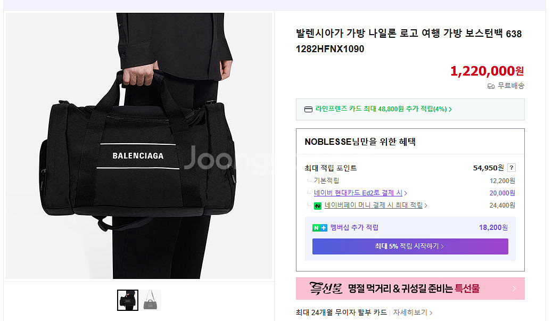Click the free shipping truck icon
The width and height of the screenshot is (553, 321).
pos(491,86)
